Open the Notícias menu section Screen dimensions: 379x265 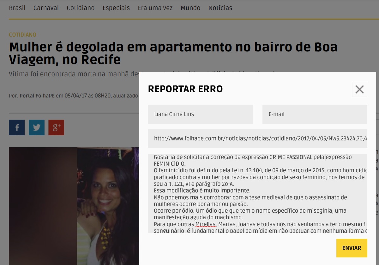220,8
